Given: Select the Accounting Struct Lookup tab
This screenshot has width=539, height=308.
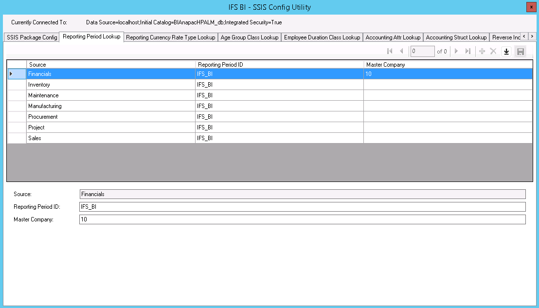Looking at the screenshot, I should click(456, 37).
